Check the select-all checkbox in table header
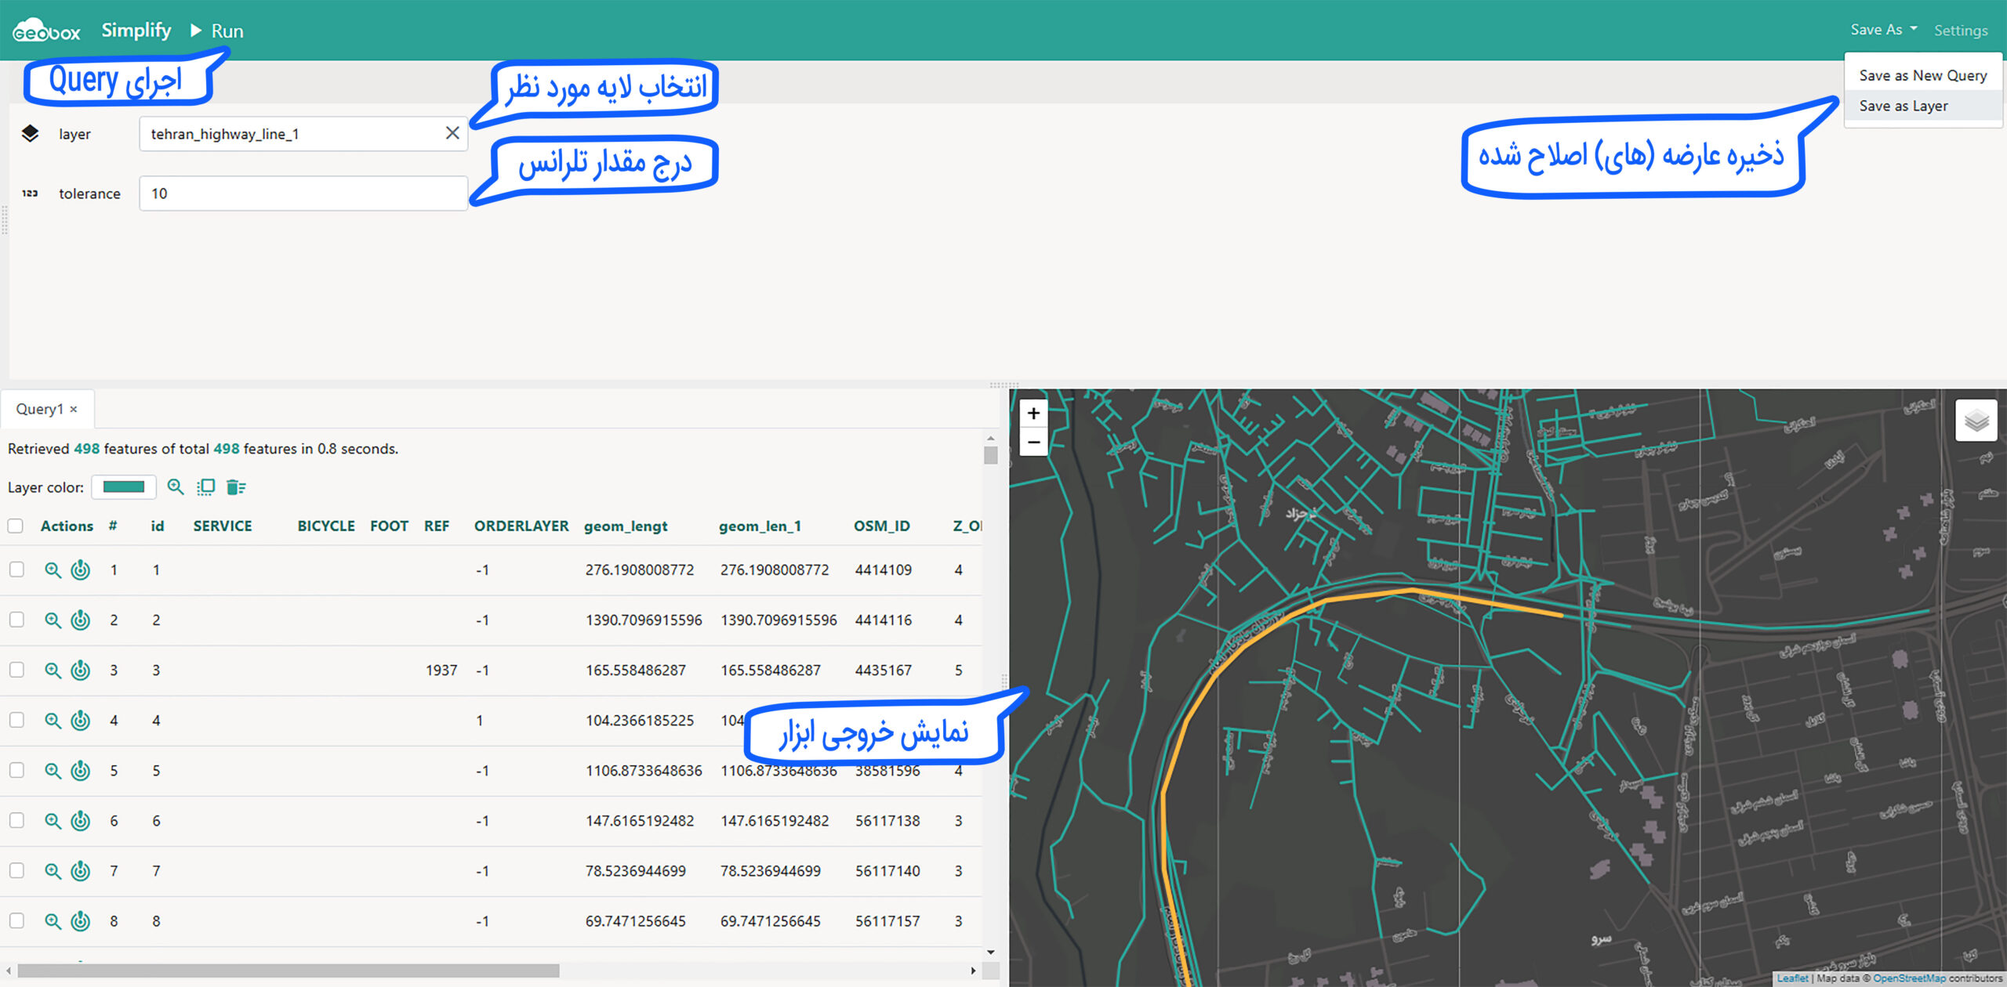2007x987 pixels. [x=16, y=526]
